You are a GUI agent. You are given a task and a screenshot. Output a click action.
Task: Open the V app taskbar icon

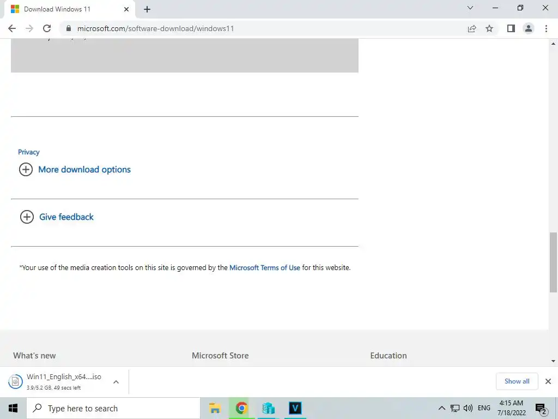point(295,408)
